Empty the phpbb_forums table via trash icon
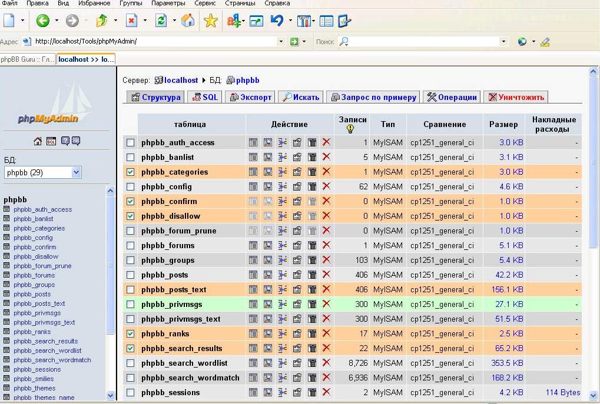The height and width of the screenshot is (404, 600). pyautogui.click(x=312, y=245)
